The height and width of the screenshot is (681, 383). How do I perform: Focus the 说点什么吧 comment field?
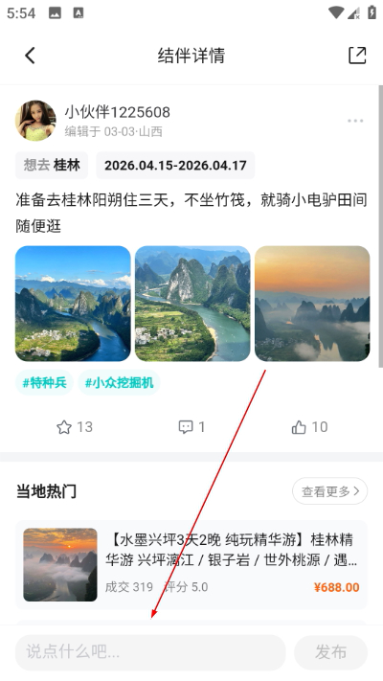tap(150, 652)
